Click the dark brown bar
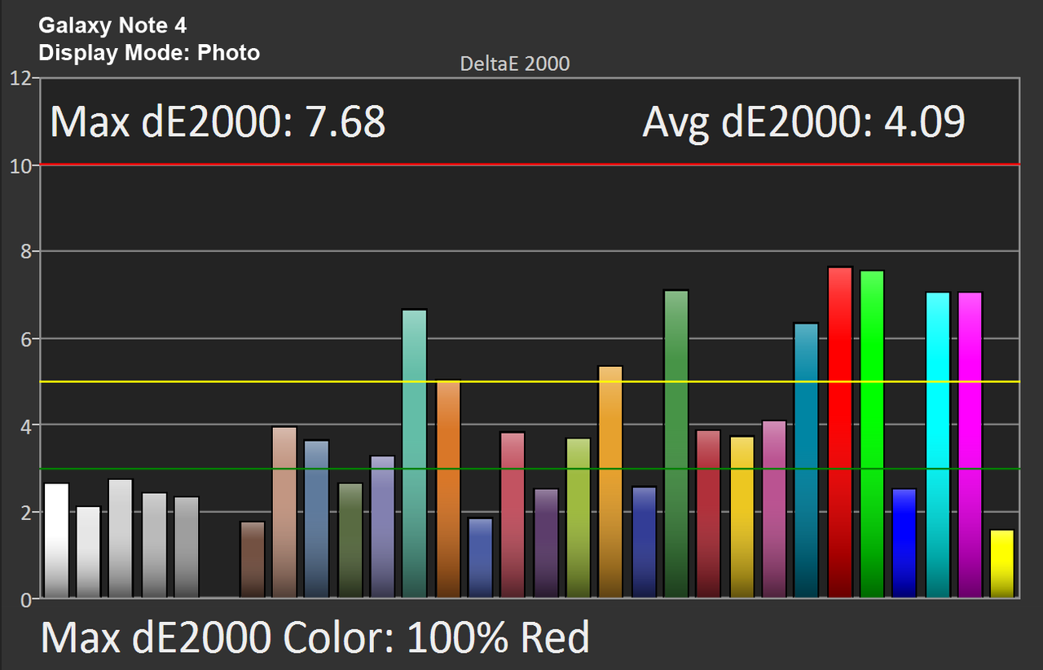Image resolution: width=1043 pixels, height=670 pixels. 253,560
